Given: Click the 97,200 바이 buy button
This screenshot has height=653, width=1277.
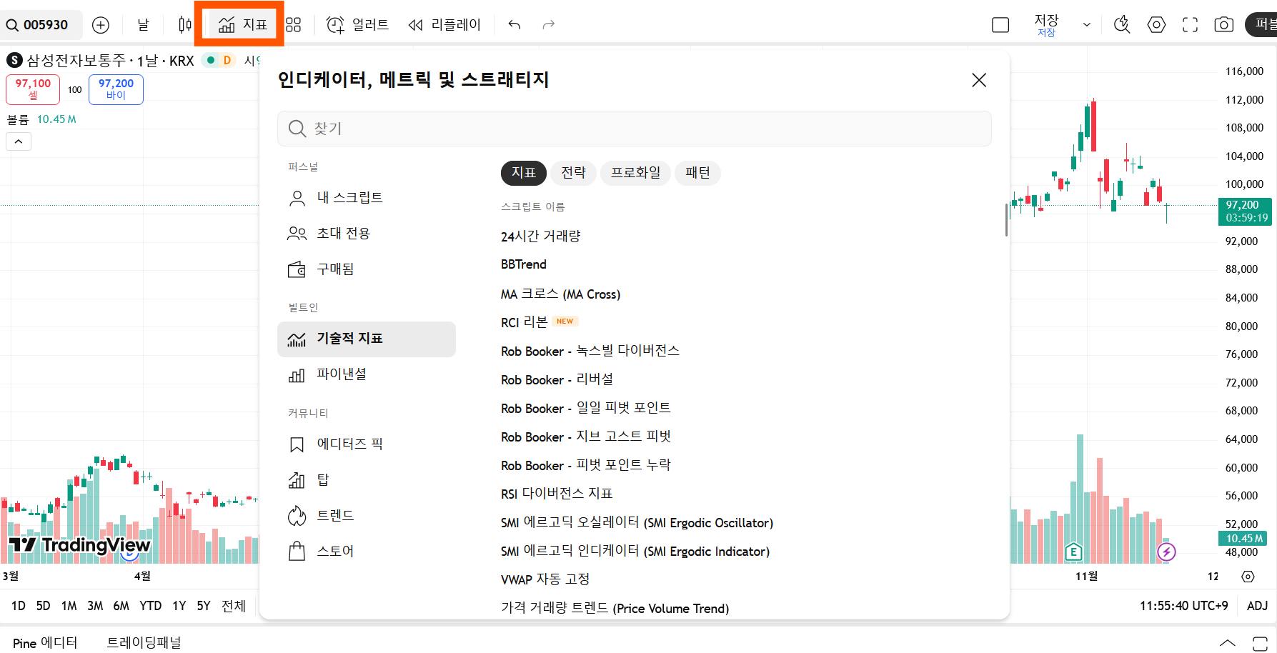Looking at the screenshot, I should click(116, 89).
